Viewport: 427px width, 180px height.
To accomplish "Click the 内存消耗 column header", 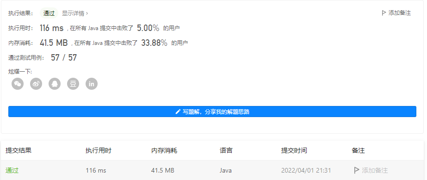I will [x=164, y=150].
